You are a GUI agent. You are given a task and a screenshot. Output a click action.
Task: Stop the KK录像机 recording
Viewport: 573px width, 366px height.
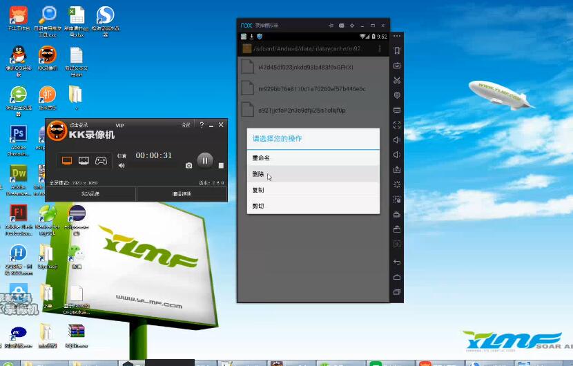(221, 166)
